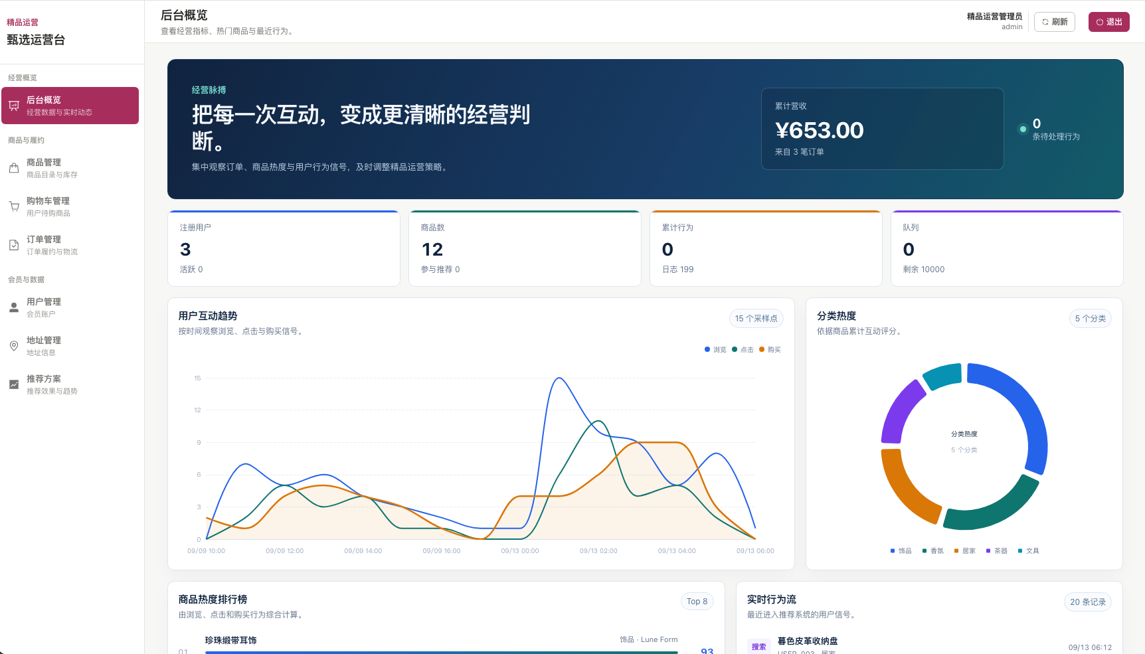Go to 推荐方案 page
Image resolution: width=1145 pixels, height=654 pixels.
pyautogui.click(x=70, y=384)
